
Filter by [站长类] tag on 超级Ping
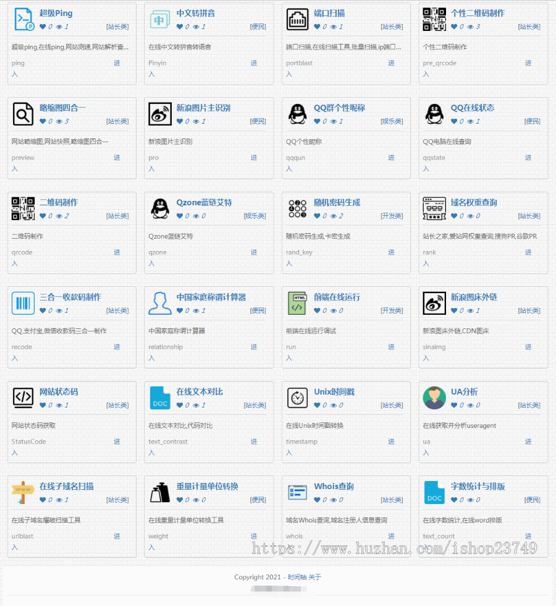pyautogui.click(x=117, y=27)
